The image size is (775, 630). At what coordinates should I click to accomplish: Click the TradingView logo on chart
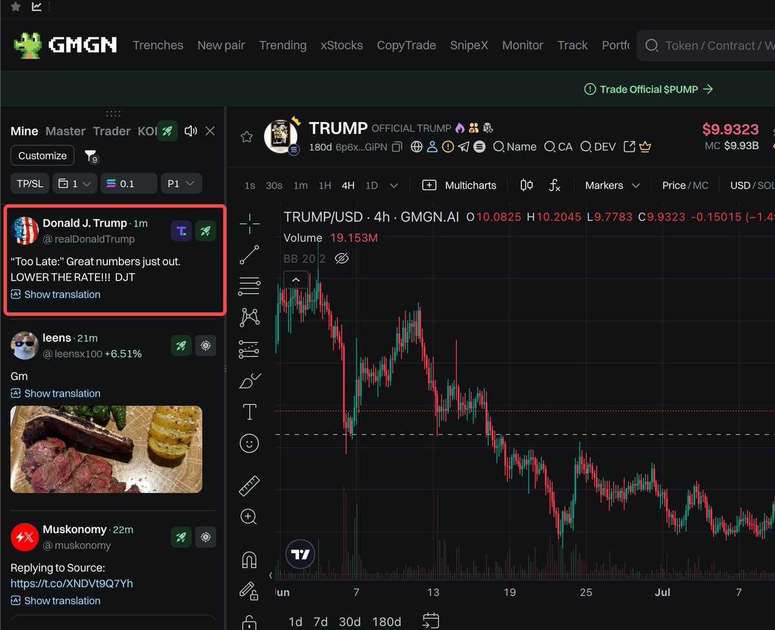point(300,554)
